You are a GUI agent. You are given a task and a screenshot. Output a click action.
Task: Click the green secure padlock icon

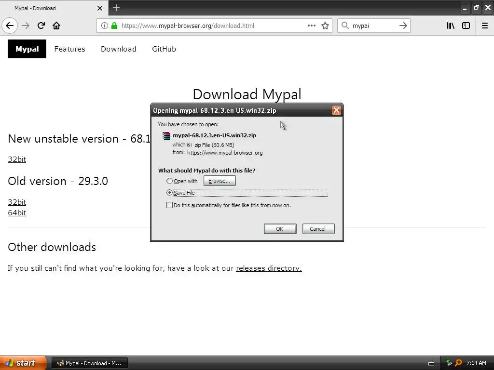click(x=114, y=26)
